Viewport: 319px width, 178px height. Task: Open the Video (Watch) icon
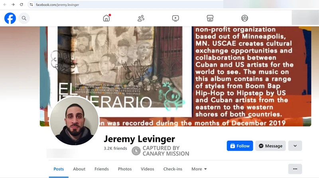pyautogui.click(x=175, y=18)
